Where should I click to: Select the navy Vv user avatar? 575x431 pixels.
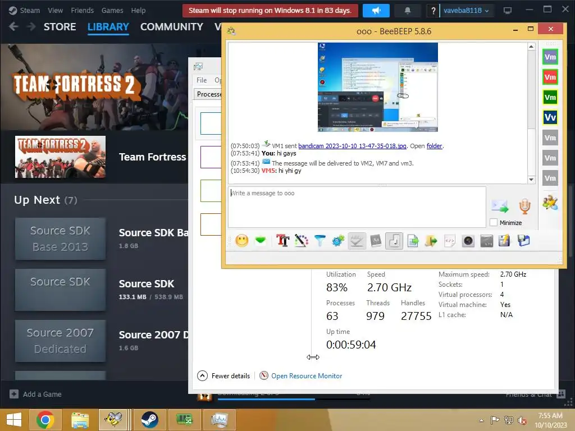tap(550, 117)
